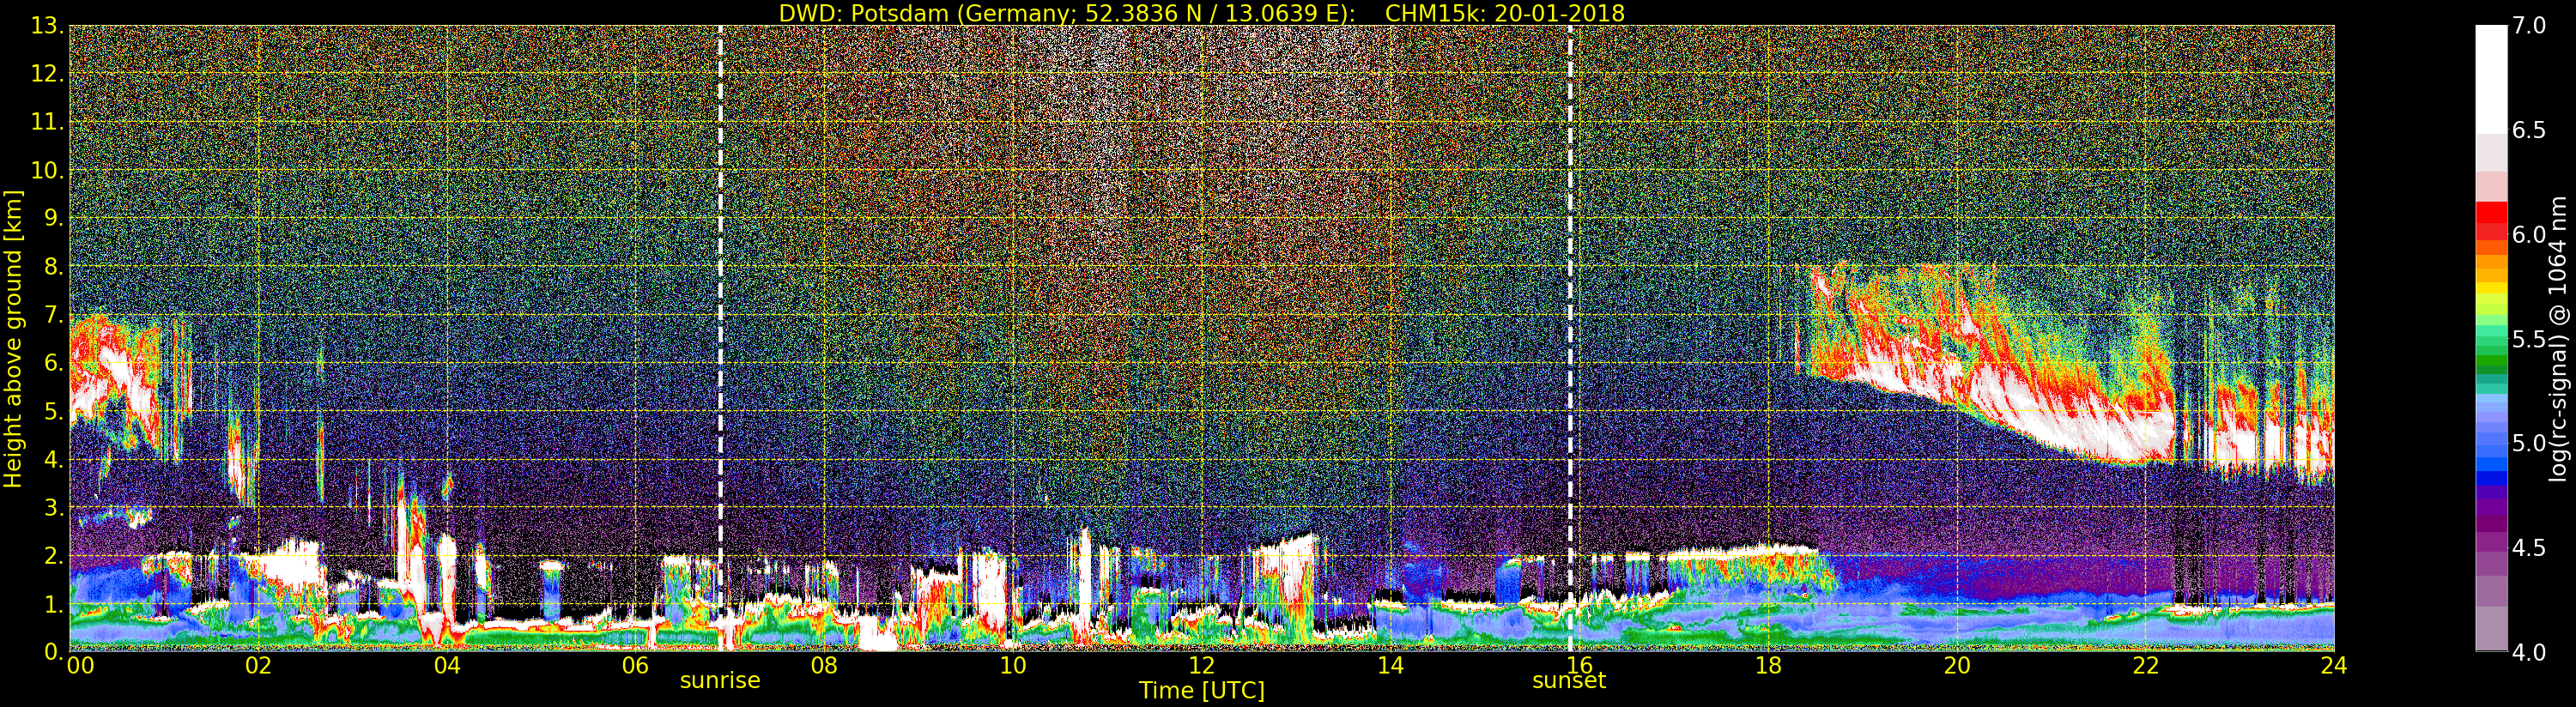
Task: Click the '5.5' colorbar tick label
Action: pos(2530,339)
